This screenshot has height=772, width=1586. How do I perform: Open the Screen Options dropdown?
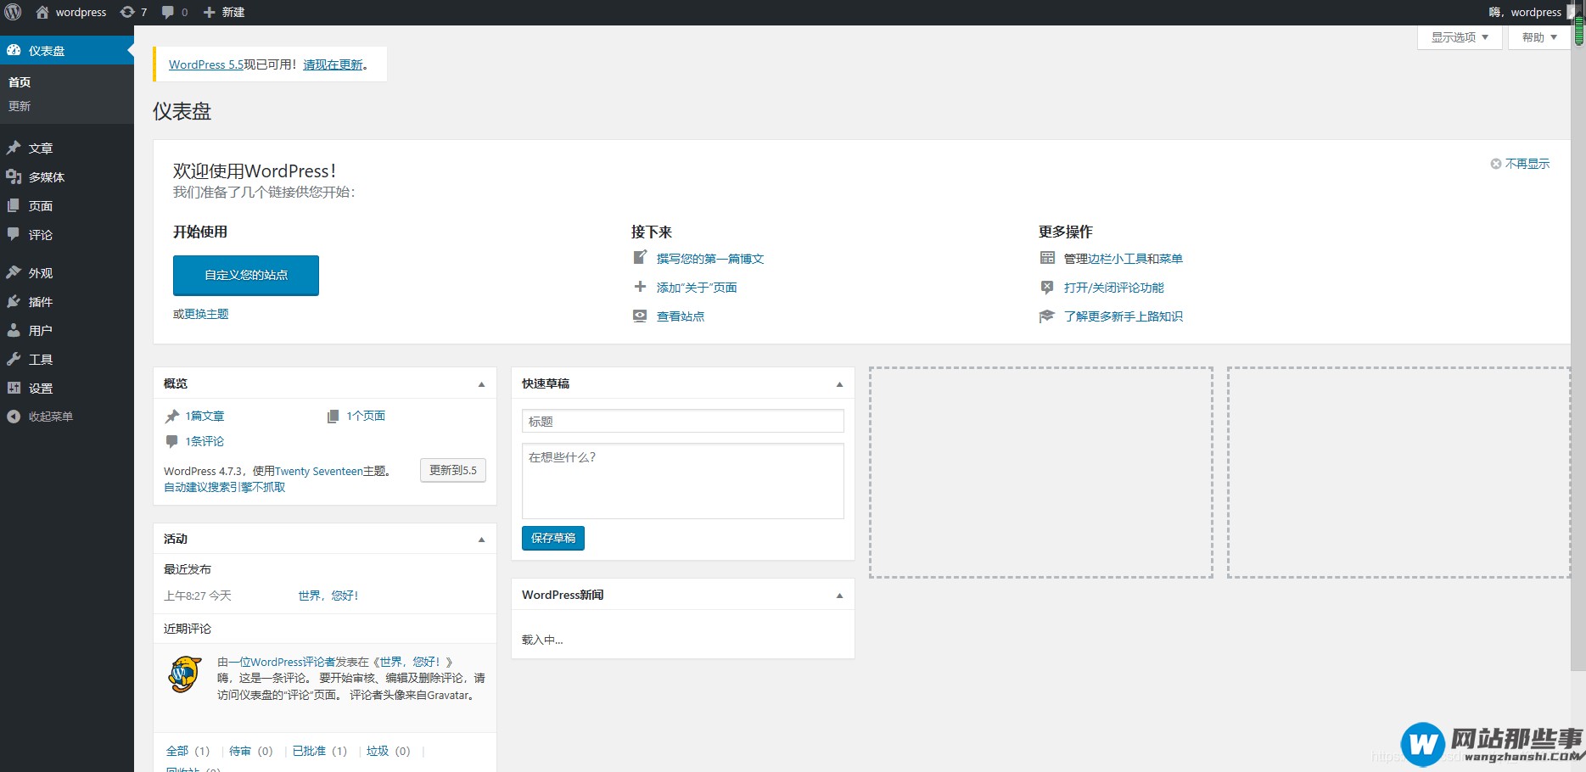(x=1460, y=37)
